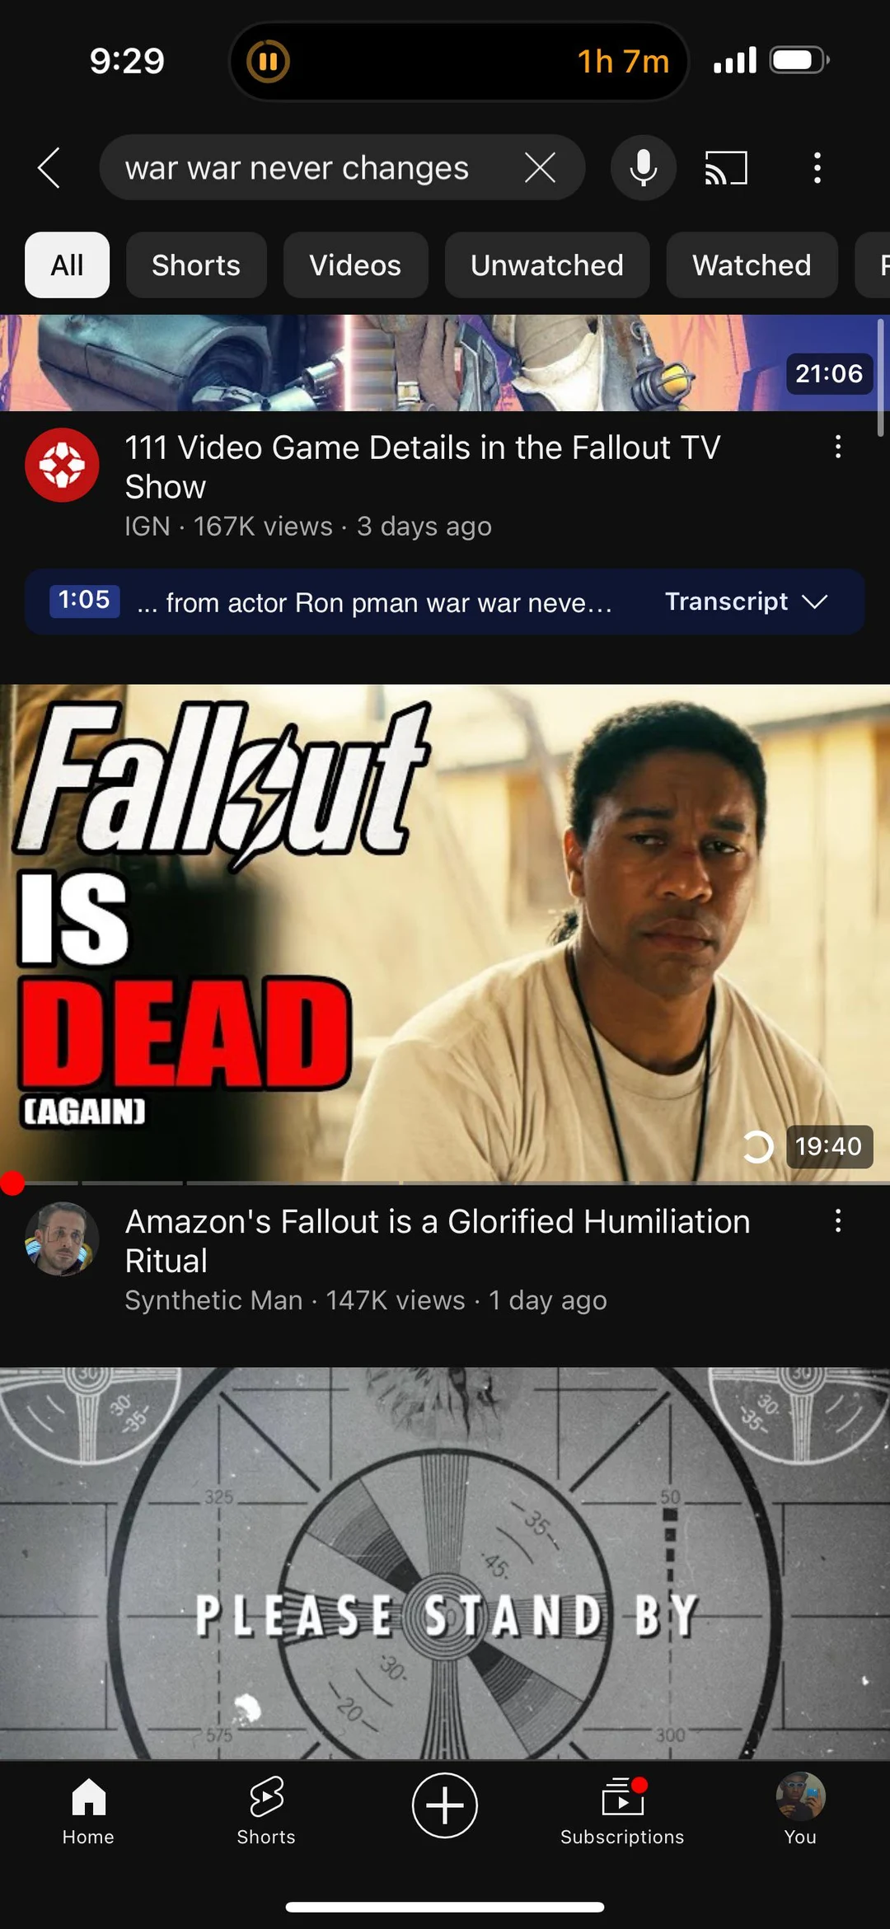Viewport: 890px width, 1929px height.
Task: Open the top-right vertical dots menu
Action: [x=817, y=168]
